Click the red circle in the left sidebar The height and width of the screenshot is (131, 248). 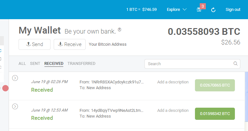tap(5, 88)
